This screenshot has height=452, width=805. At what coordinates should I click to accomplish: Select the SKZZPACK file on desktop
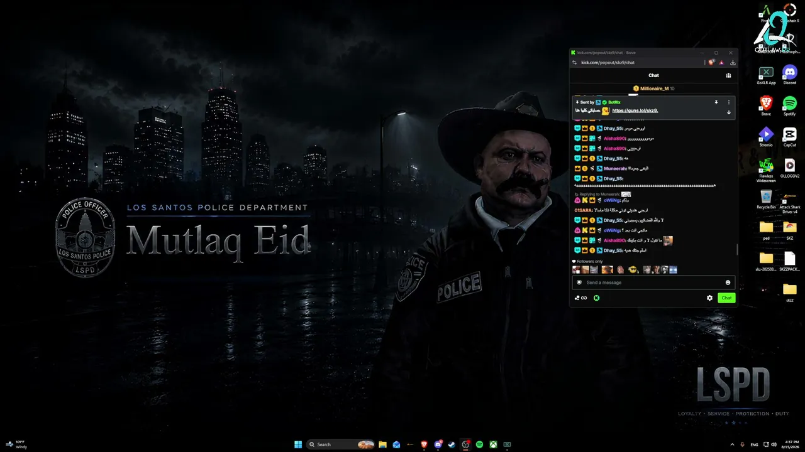click(x=789, y=261)
